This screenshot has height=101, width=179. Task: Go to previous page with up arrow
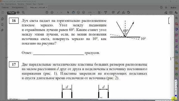pyautogui.click(x=47, y=12)
